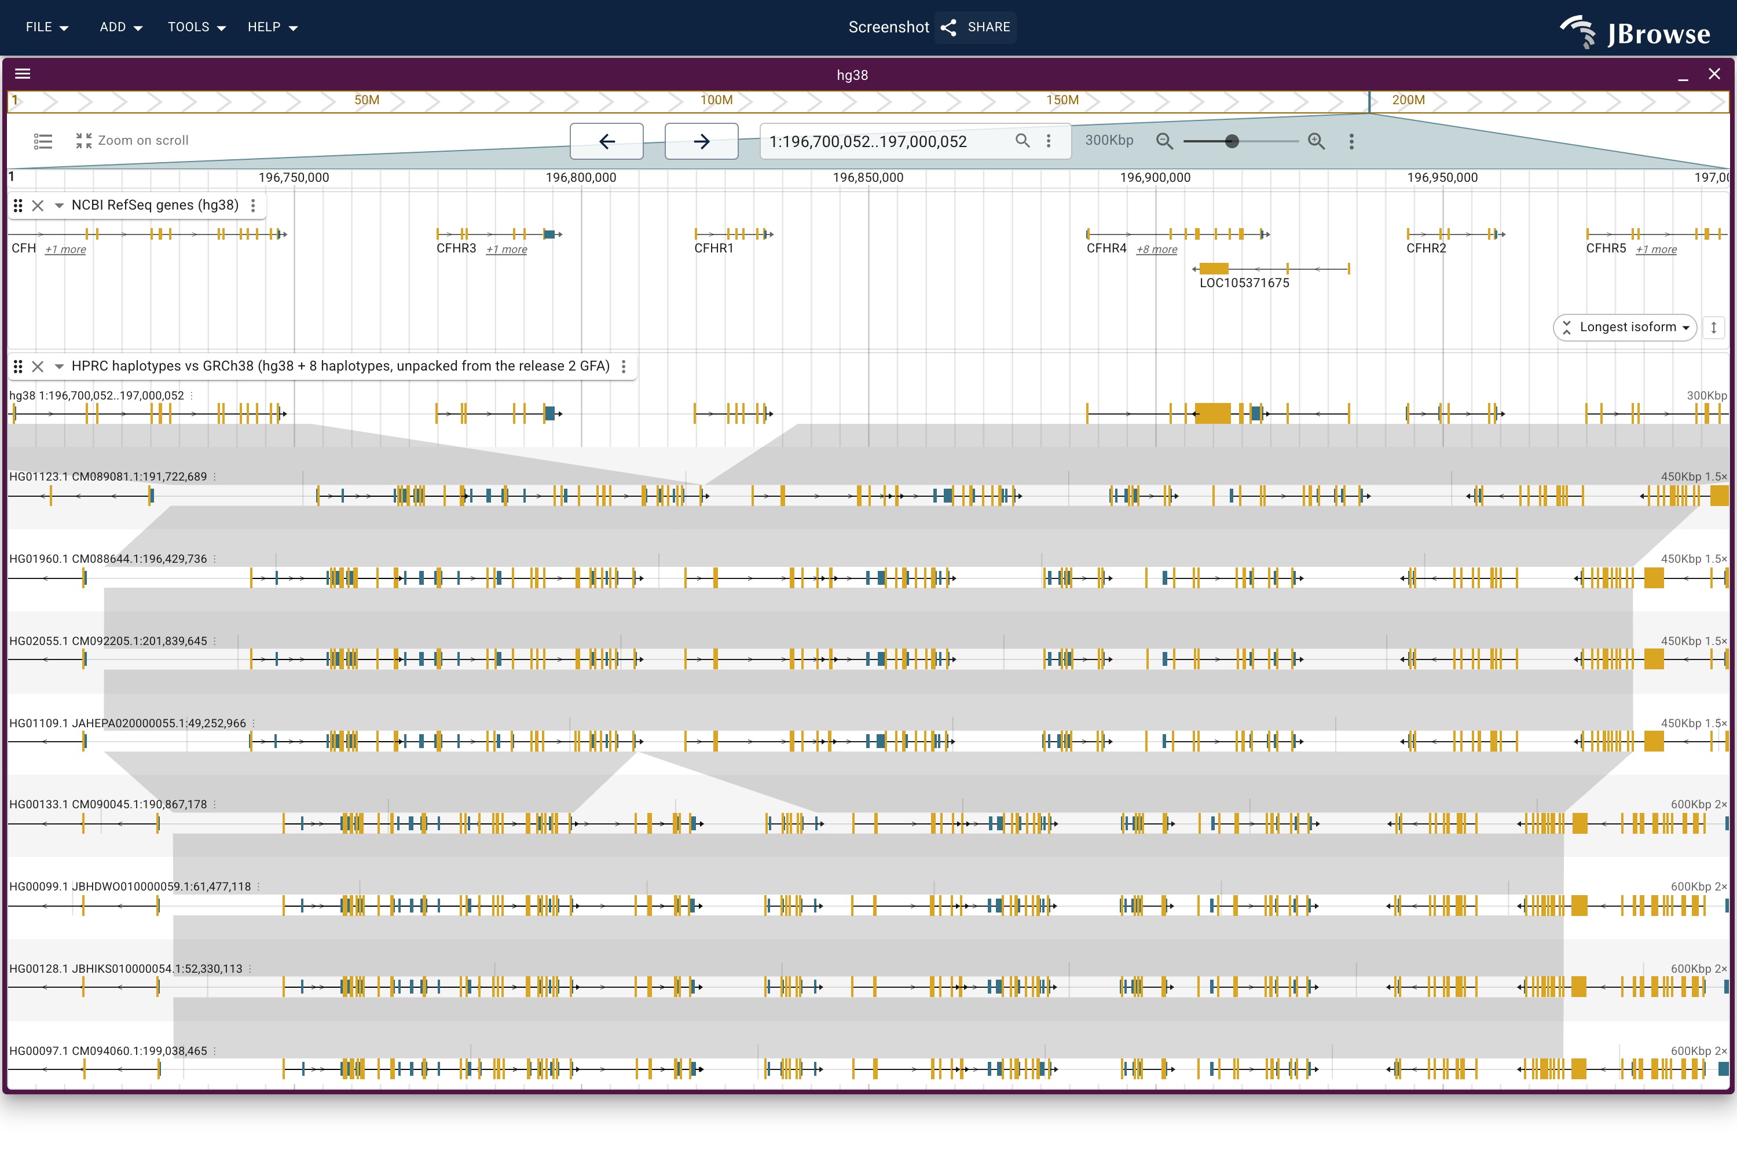Screen dimensions: 1737x1158
Task: Select the CFHR2 gene label
Action: [x=1426, y=249]
